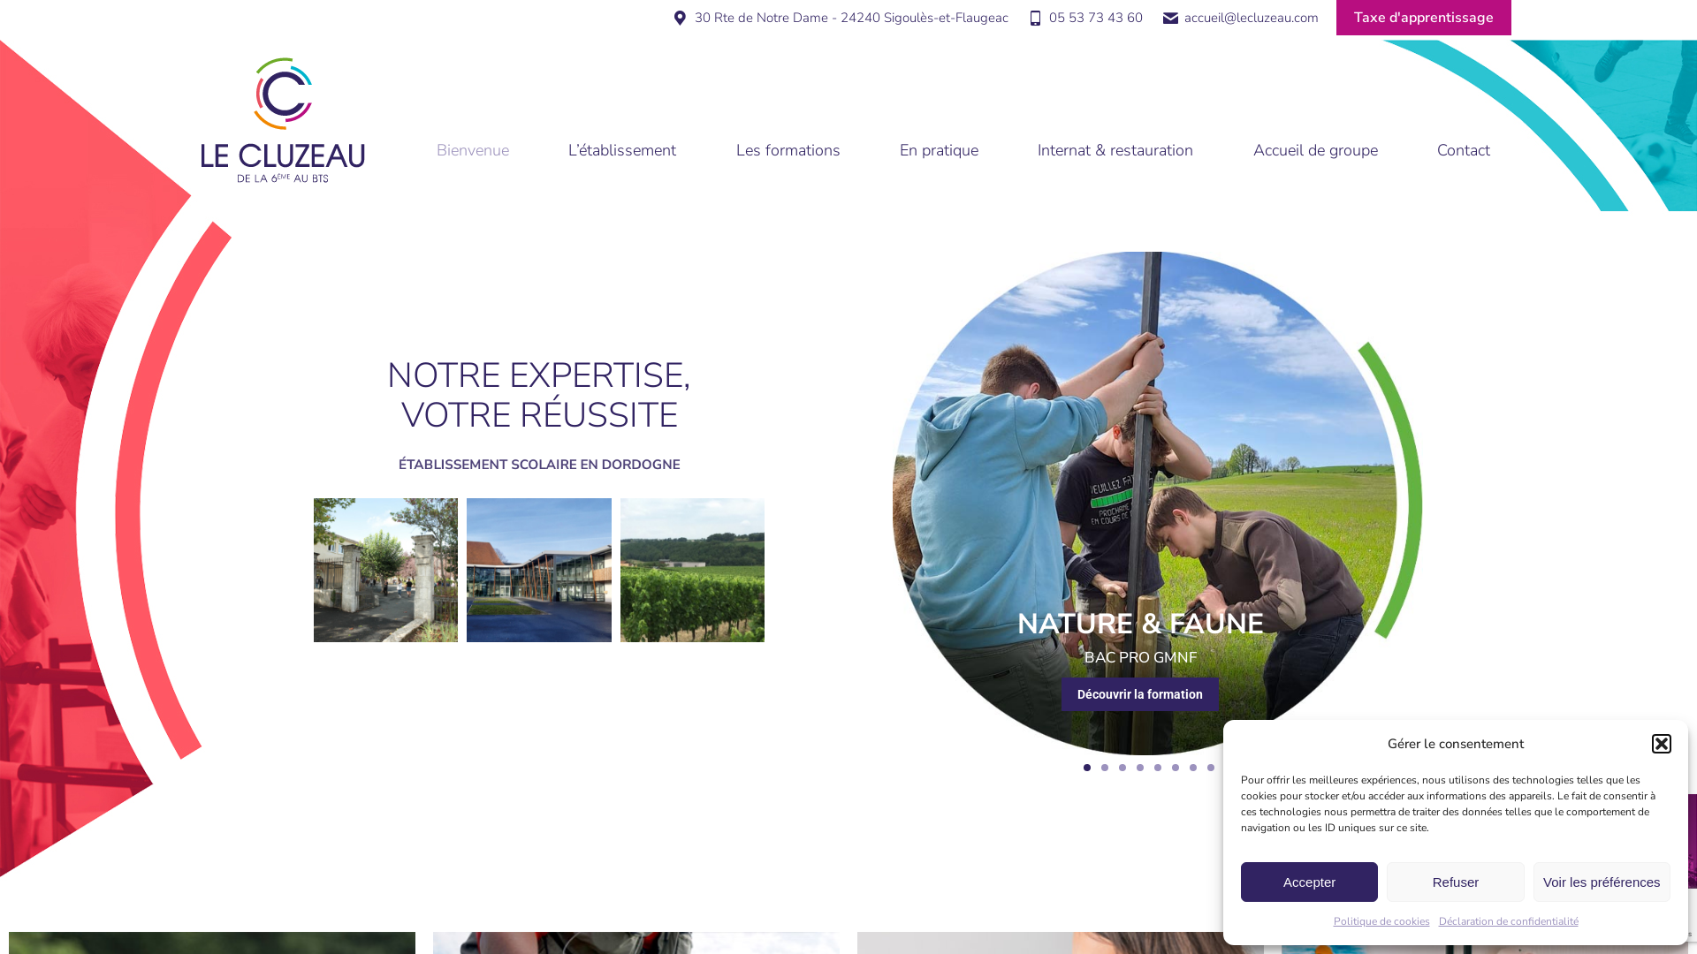Accept cookies with the Accepter button

1309,882
